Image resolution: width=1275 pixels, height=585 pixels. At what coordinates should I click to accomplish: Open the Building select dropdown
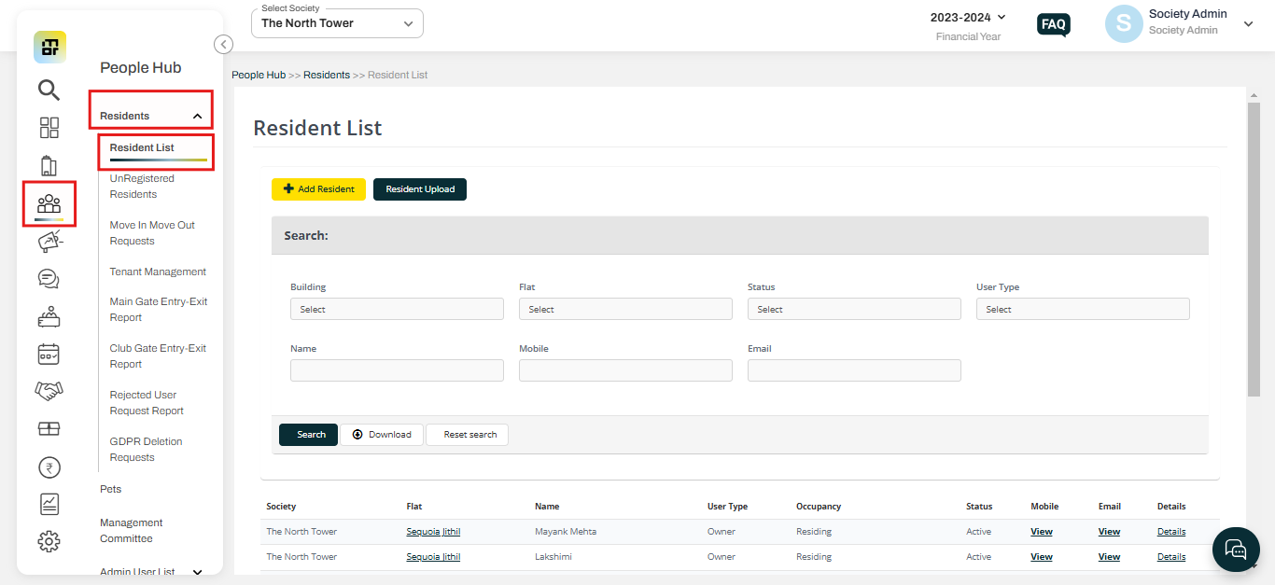(x=397, y=309)
